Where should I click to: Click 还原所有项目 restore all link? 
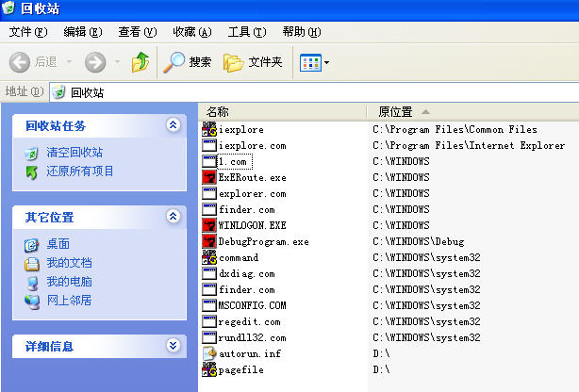point(80,171)
